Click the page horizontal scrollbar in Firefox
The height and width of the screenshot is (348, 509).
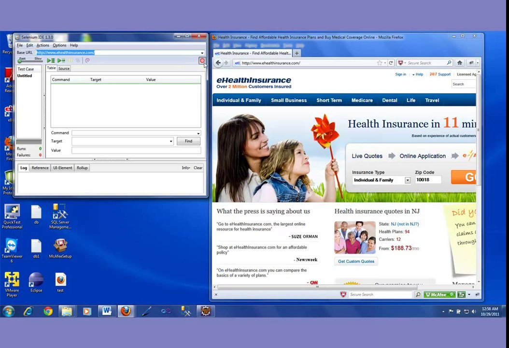pos(317,287)
